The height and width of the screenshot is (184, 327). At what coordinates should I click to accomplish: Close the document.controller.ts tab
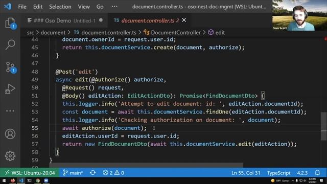point(184,20)
